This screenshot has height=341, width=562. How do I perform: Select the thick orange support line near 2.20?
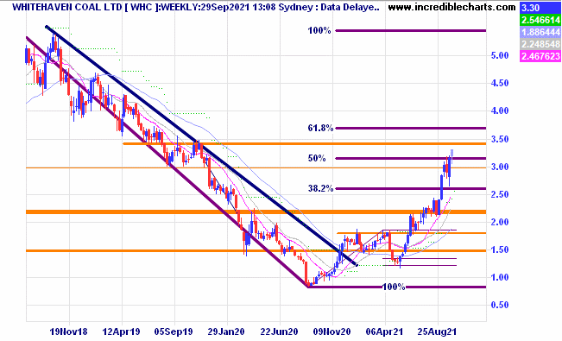coord(256,212)
